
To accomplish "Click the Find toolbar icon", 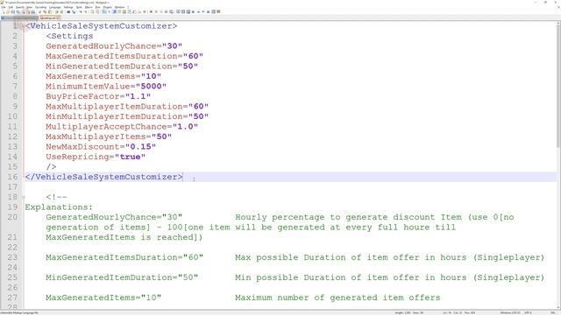I will pos(68,11).
